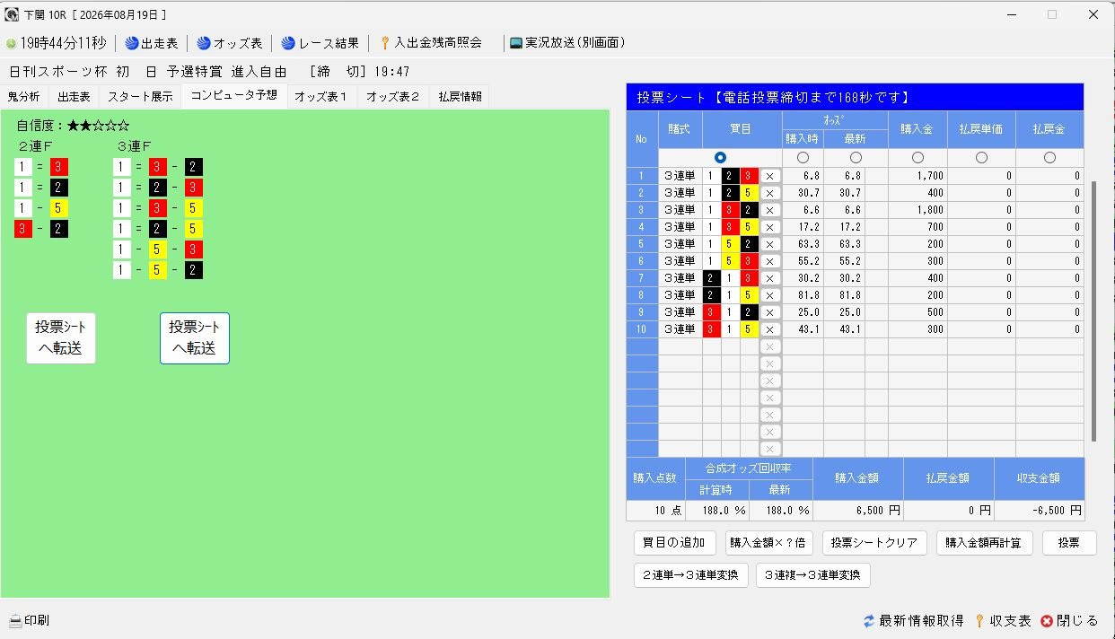Delete row 6 bet with its × button
The image size is (1115, 639).
coord(769,261)
